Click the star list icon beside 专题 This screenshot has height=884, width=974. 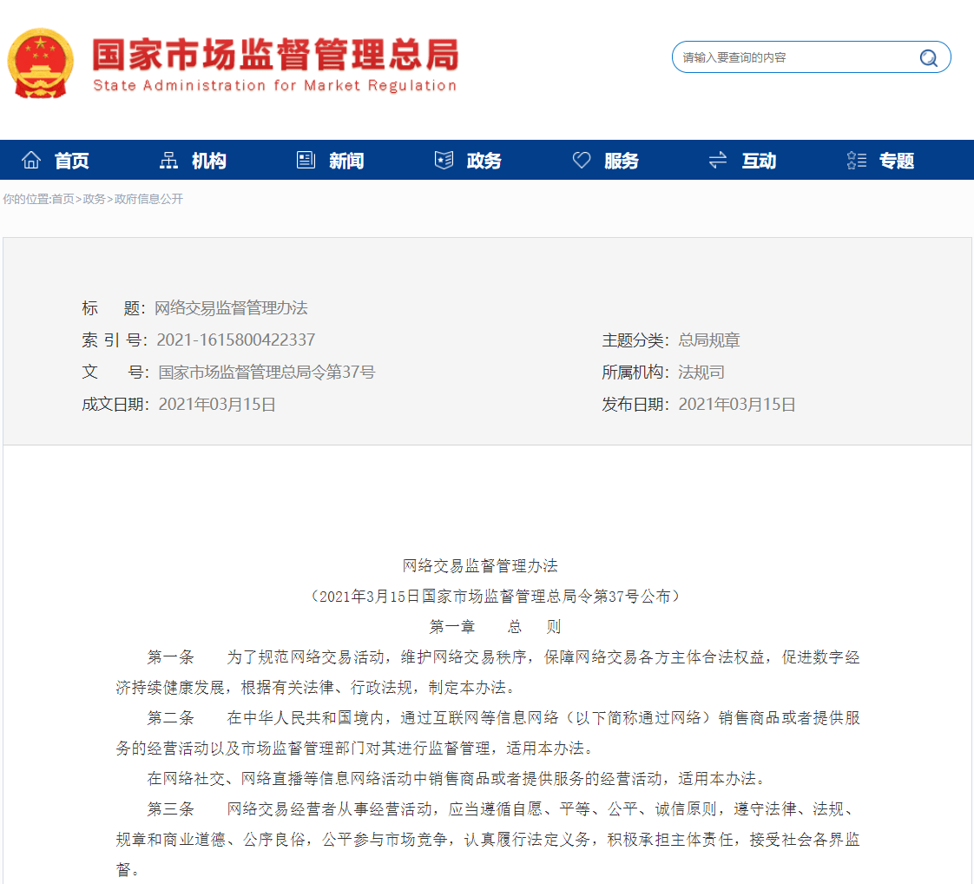click(857, 161)
